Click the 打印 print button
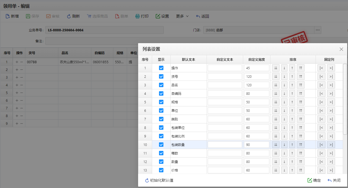 tap(142, 16)
